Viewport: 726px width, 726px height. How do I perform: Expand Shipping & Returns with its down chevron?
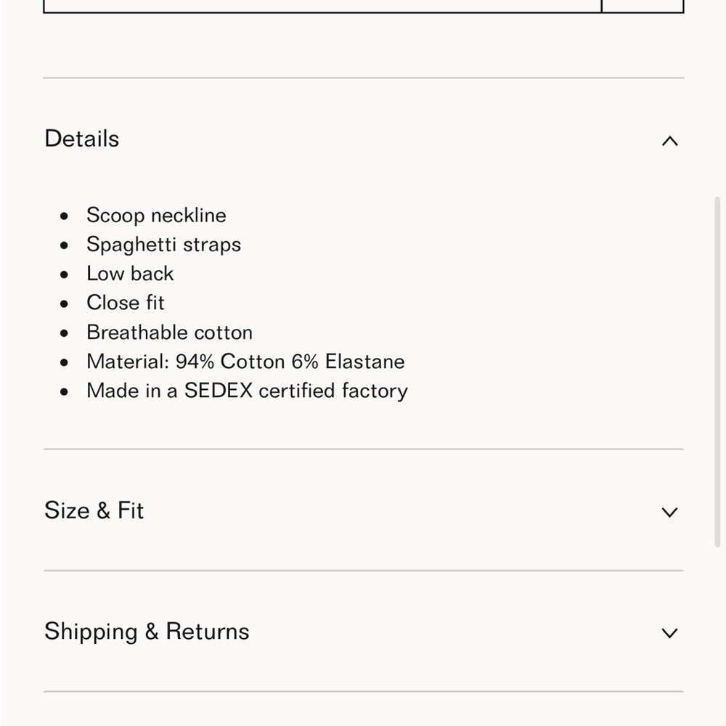[669, 633]
